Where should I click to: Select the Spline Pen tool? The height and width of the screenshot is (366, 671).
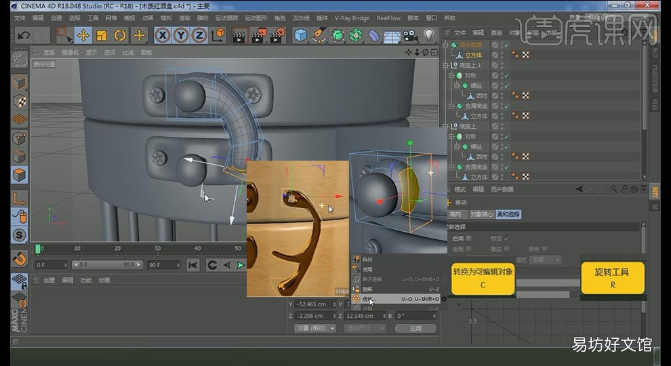click(319, 35)
